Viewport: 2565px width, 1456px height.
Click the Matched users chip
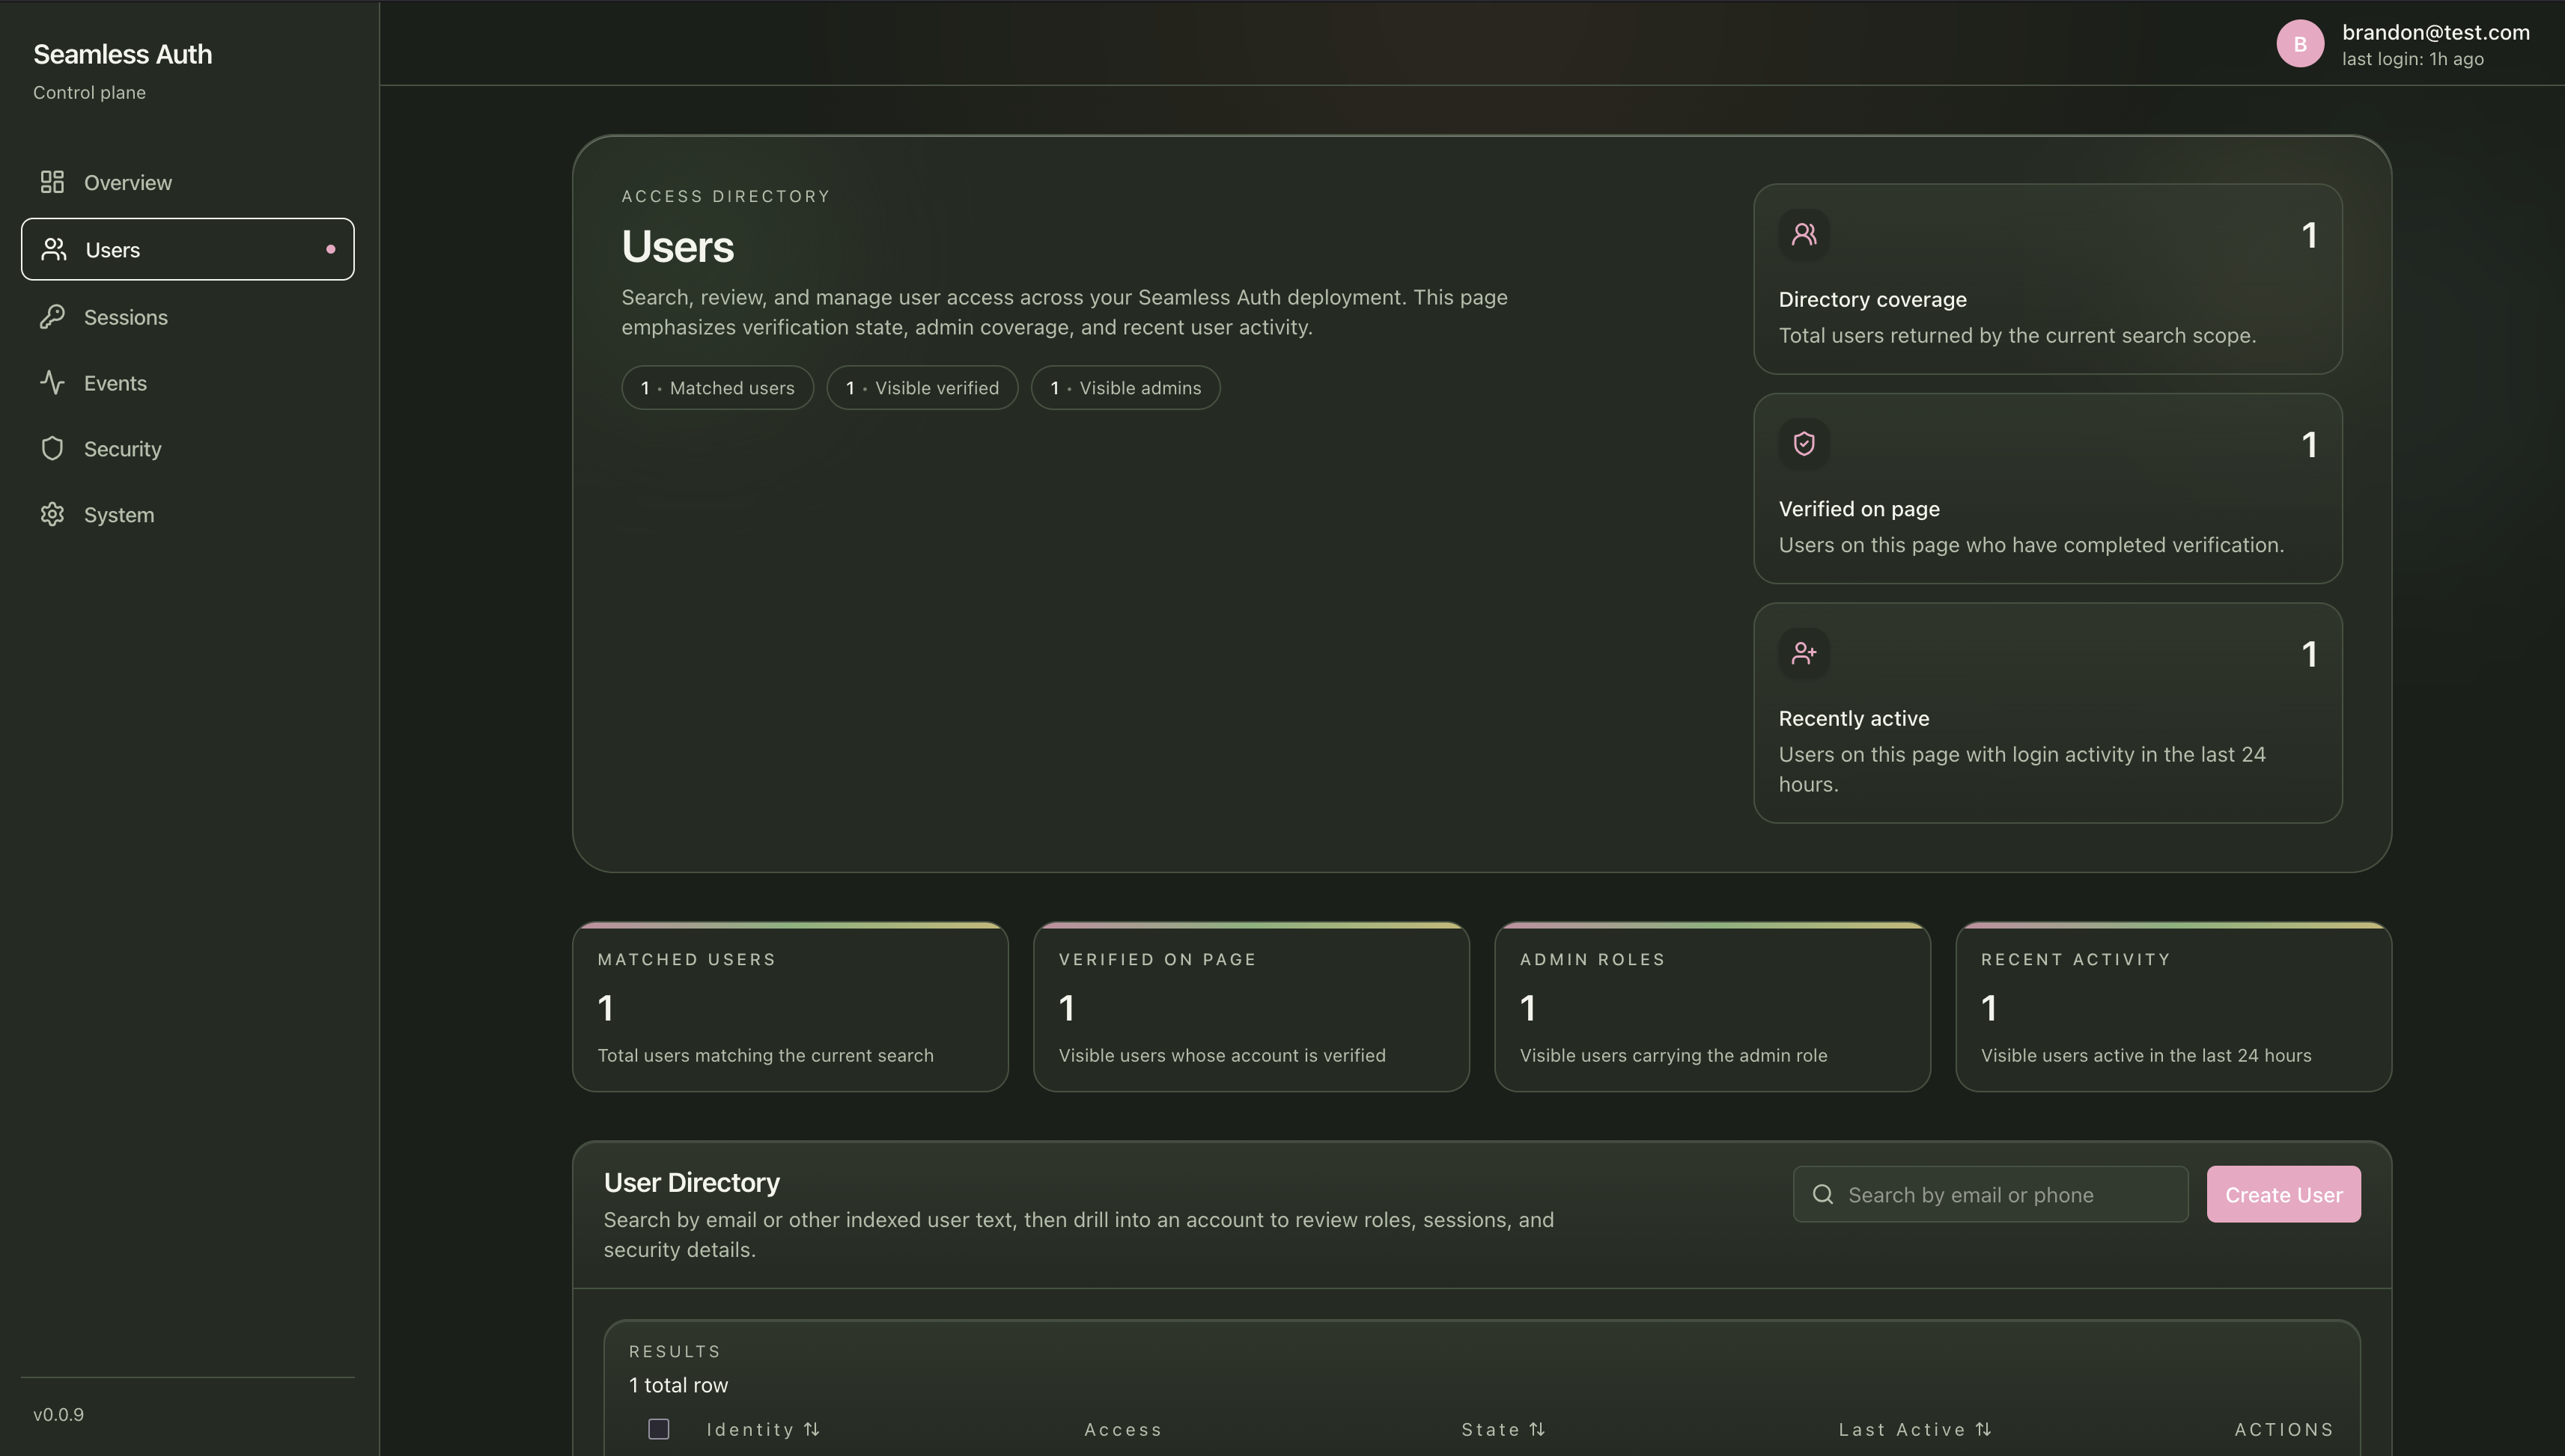pyautogui.click(x=717, y=387)
